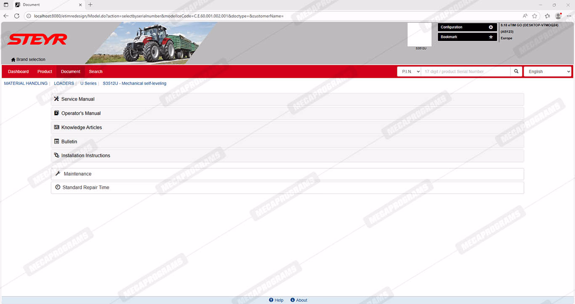This screenshot has width=575, height=304.
Task: Expand the Standard Repair Time section
Action: (85, 188)
